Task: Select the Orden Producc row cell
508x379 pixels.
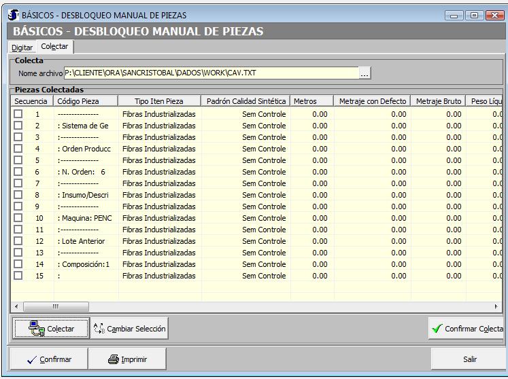Action: click(85, 149)
